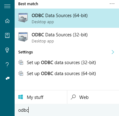Click the magnifier icon next to Web
This screenshot has width=119, height=116.
73,97
